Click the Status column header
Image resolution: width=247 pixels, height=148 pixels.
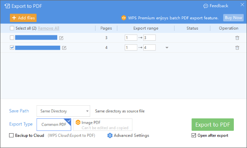(192, 28)
